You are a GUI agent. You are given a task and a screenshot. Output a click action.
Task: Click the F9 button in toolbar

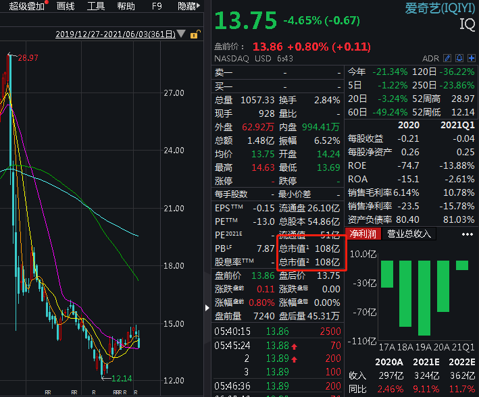pos(157,6)
